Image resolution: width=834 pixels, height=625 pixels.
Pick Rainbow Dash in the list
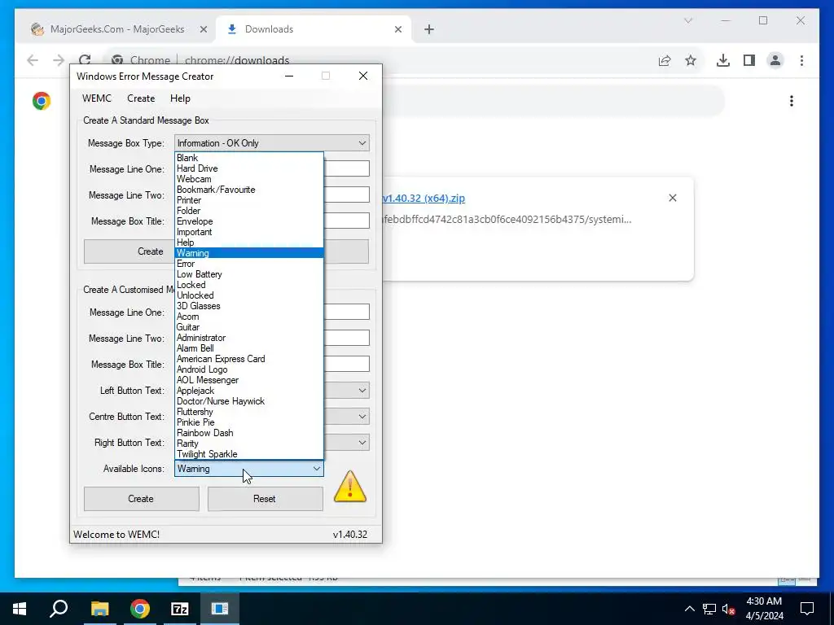[x=249, y=433]
